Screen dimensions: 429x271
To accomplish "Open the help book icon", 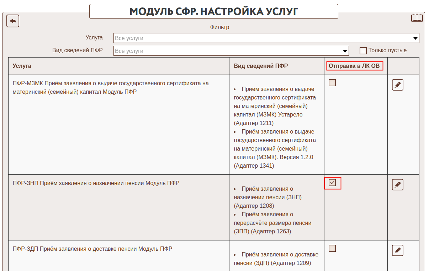I will point(417,18).
